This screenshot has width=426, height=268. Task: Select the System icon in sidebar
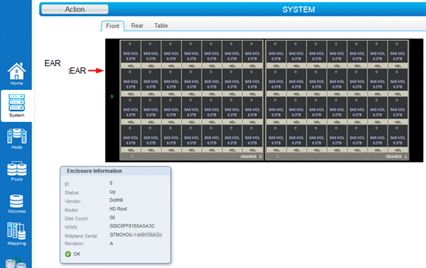[x=16, y=106]
